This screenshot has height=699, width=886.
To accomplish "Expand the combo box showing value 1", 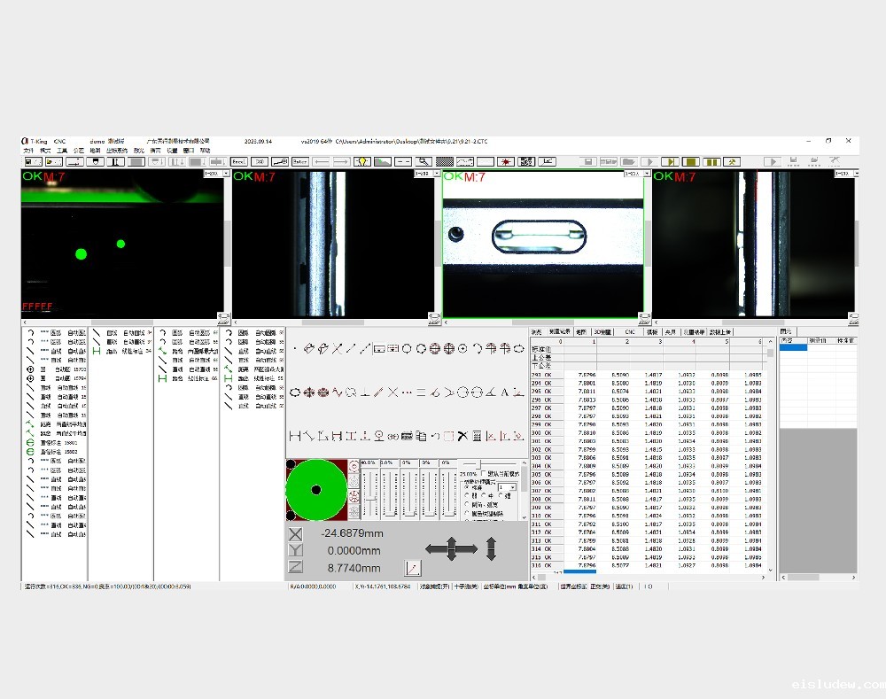I will point(511,487).
